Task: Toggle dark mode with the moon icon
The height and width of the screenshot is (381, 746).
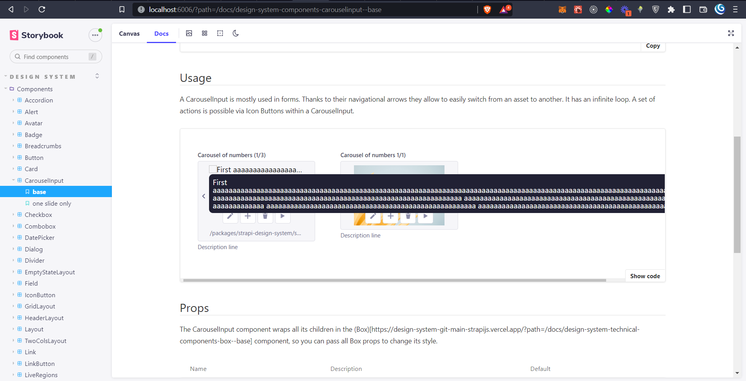Action: point(235,33)
